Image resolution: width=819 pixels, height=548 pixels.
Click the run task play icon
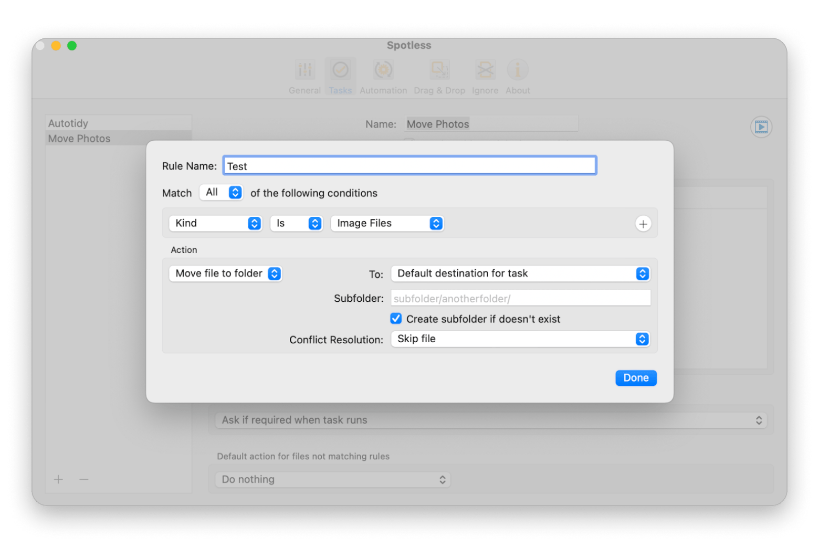click(x=761, y=127)
